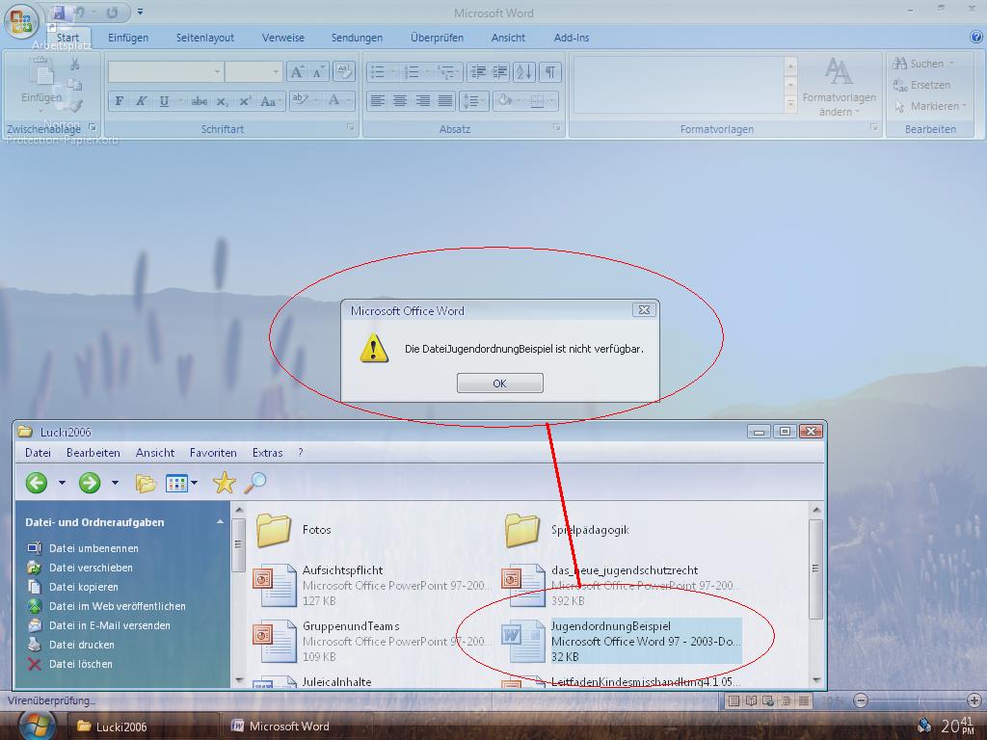Viewport: 987px width, 740px height.
Task: Click the Favorites star icon
Action: click(224, 483)
